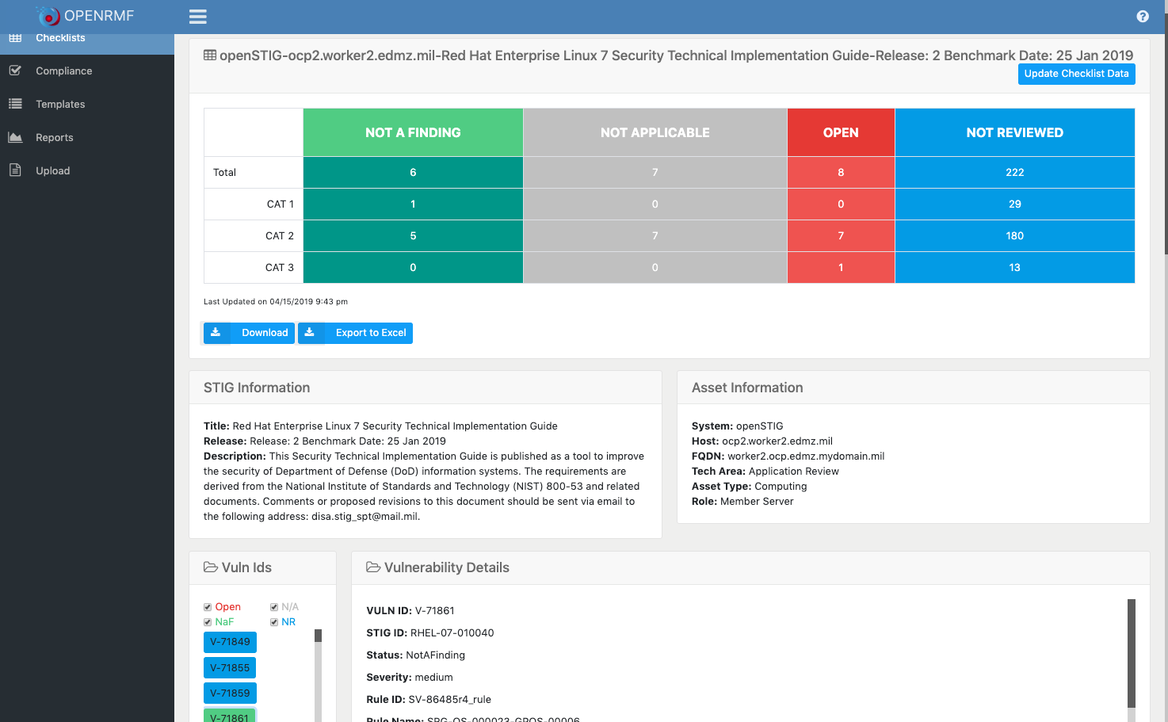
Task: Open the Templates sidebar menu item
Action: point(87,104)
